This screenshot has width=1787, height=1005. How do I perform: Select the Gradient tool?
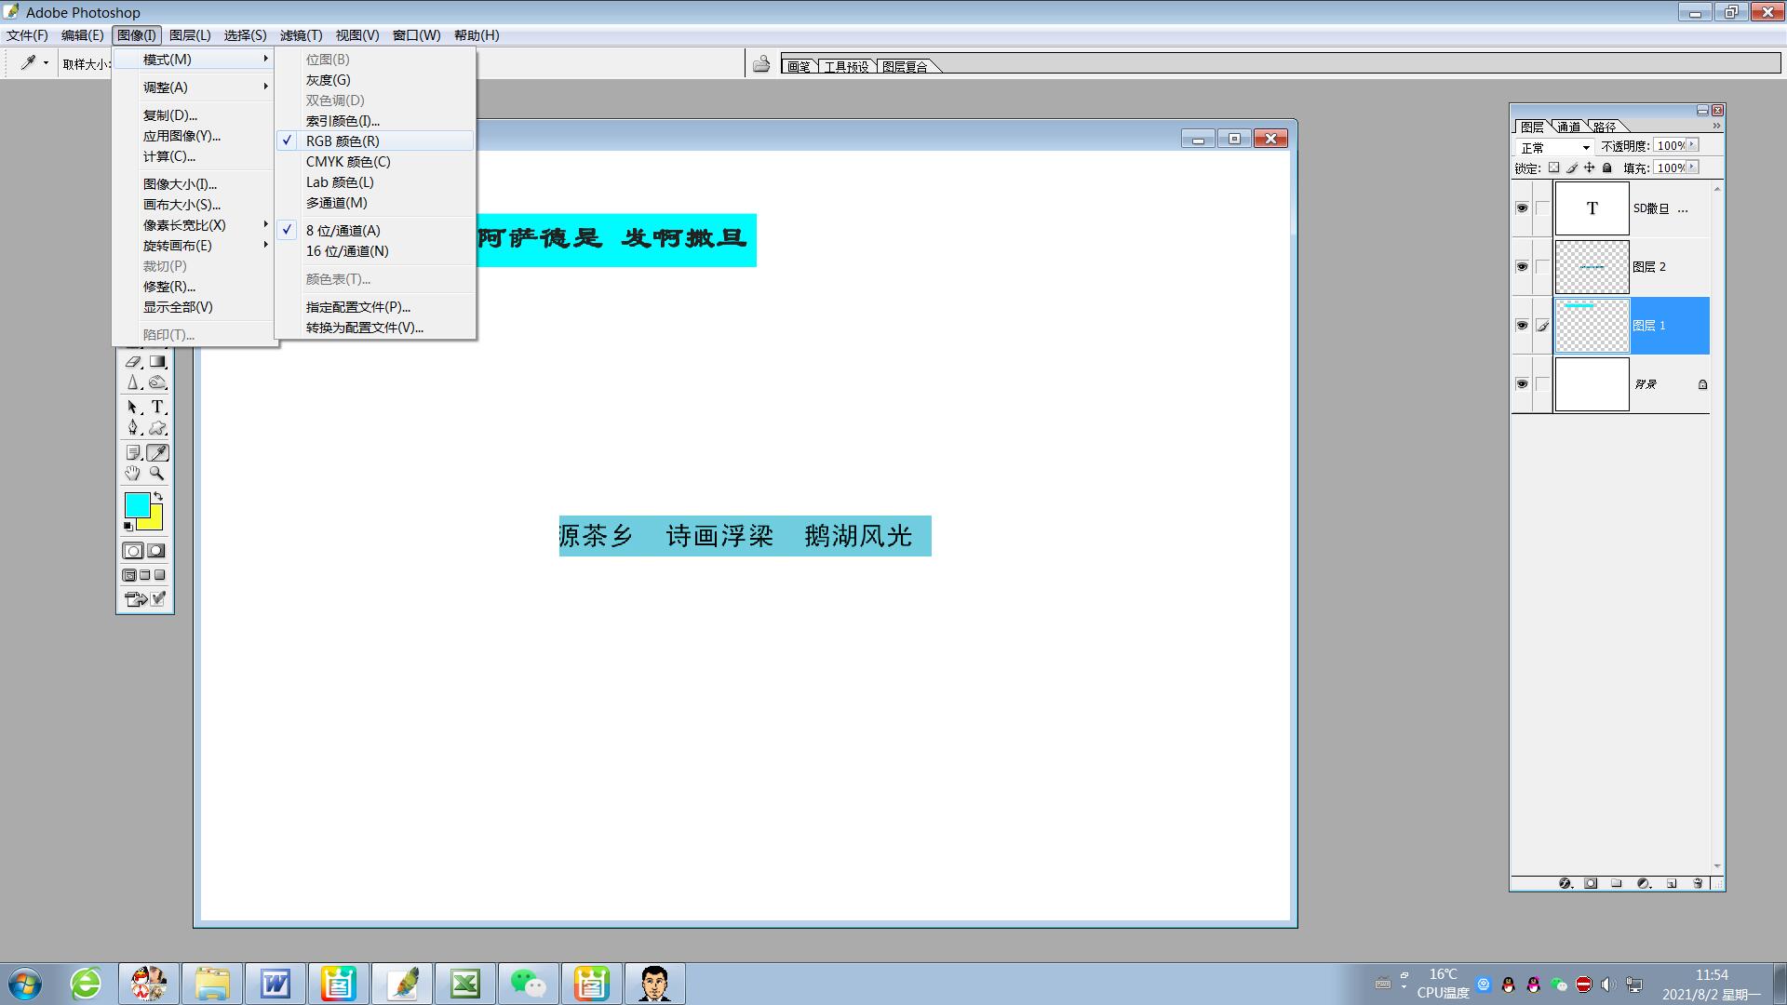(x=157, y=361)
